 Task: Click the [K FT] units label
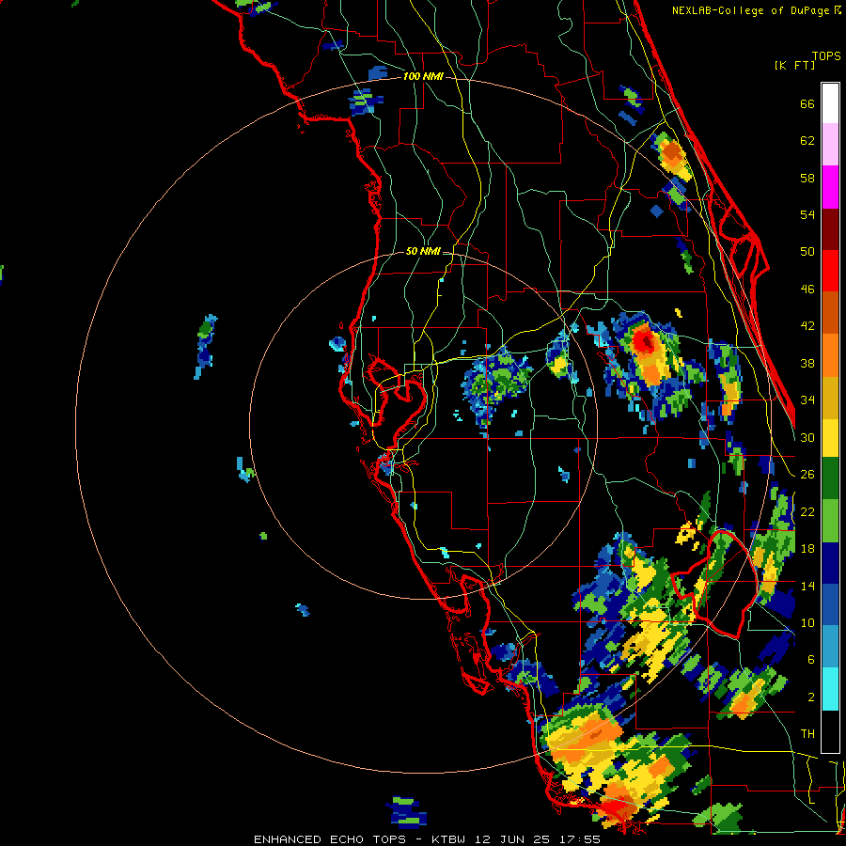(x=794, y=66)
